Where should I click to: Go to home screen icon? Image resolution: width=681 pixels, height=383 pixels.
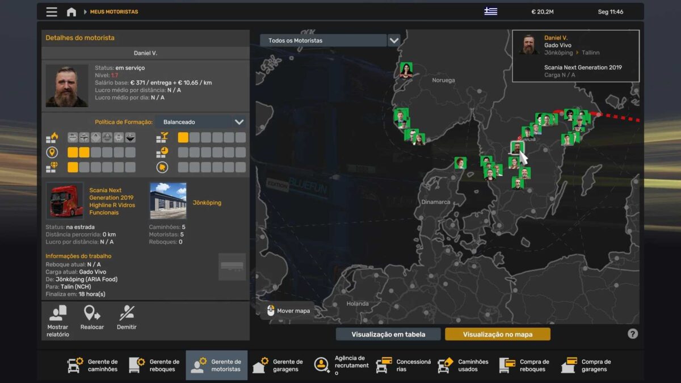pos(72,12)
